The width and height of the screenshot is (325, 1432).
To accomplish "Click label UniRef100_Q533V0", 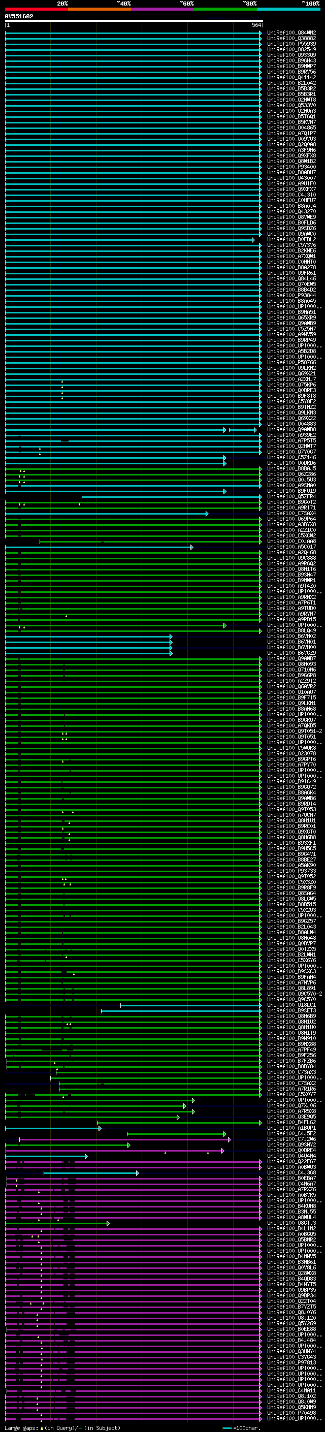I will coord(291,105).
